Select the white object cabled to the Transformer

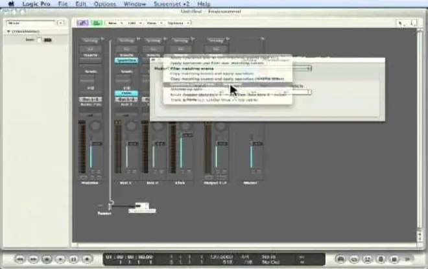[142, 208]
